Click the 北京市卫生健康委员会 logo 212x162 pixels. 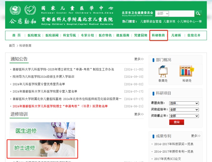pos(137,14)
